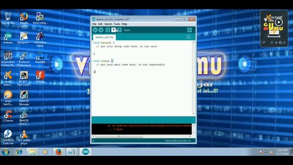The width and height of the screenshot is (293, 165).
Task: Open the Help menu
Action: (124, 24)
